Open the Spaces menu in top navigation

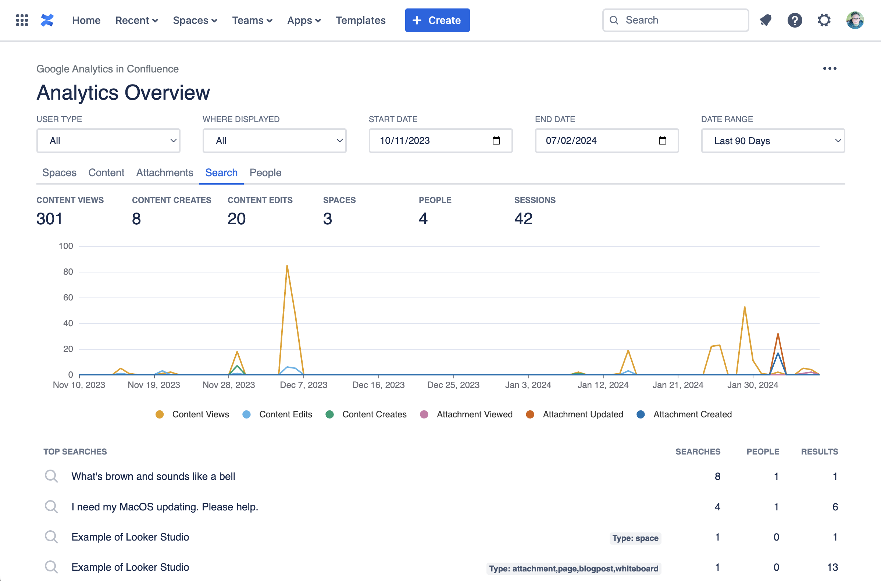coord(195,20)
